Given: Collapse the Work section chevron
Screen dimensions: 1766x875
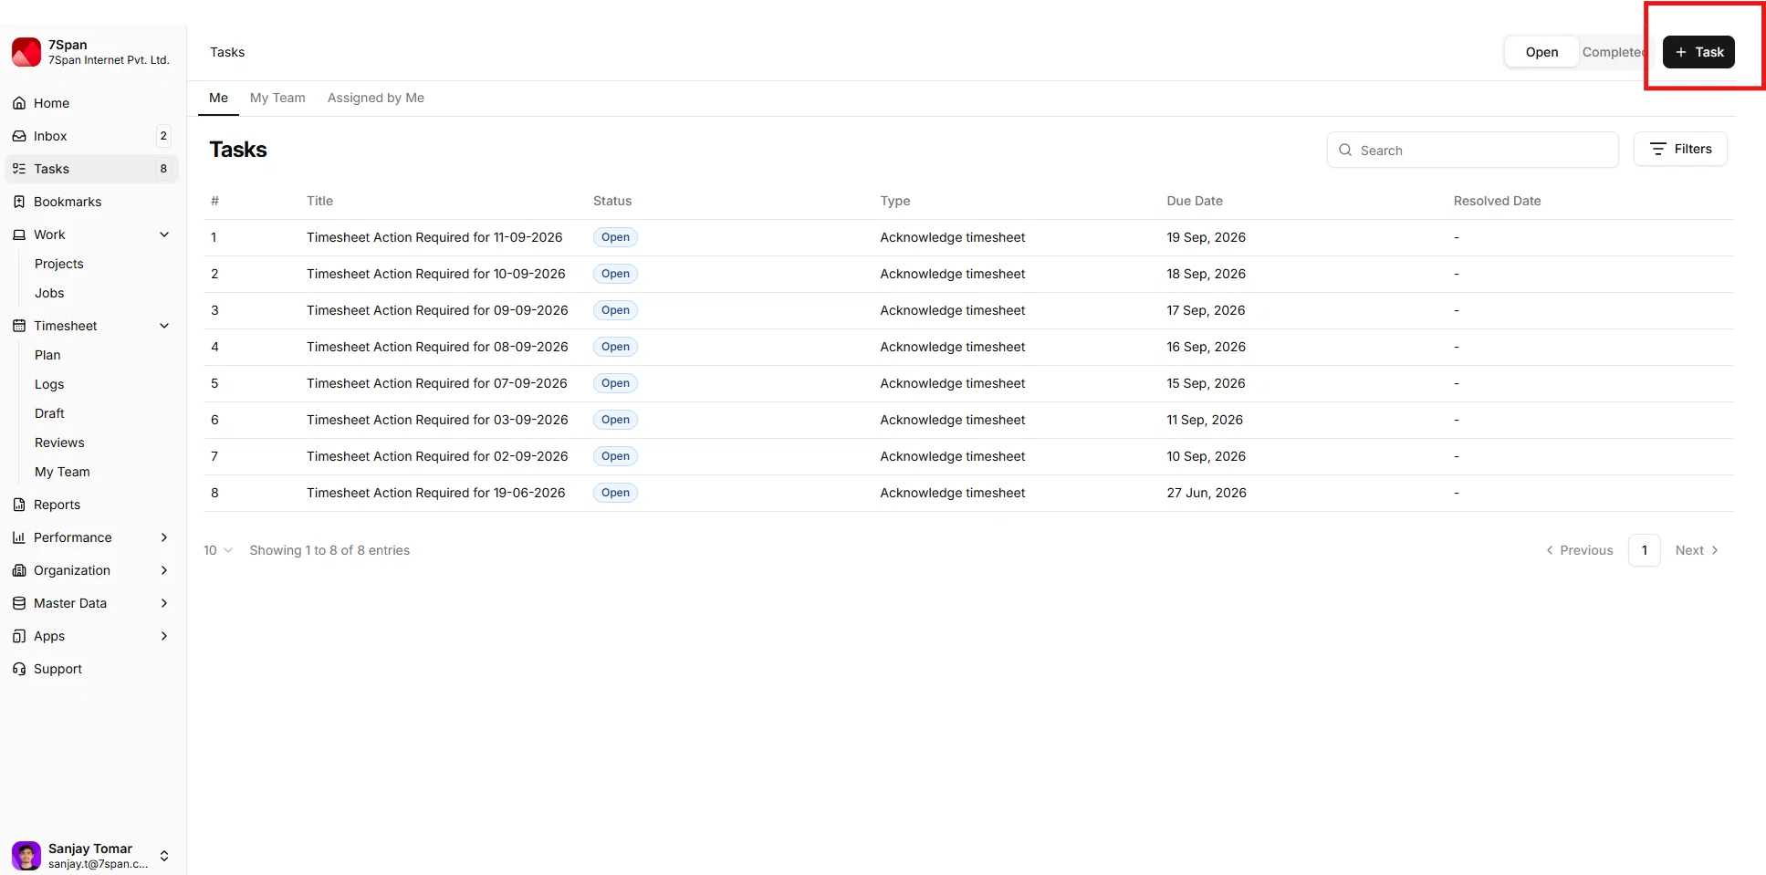Looking at the screenshot, I should tap(164, 234).
